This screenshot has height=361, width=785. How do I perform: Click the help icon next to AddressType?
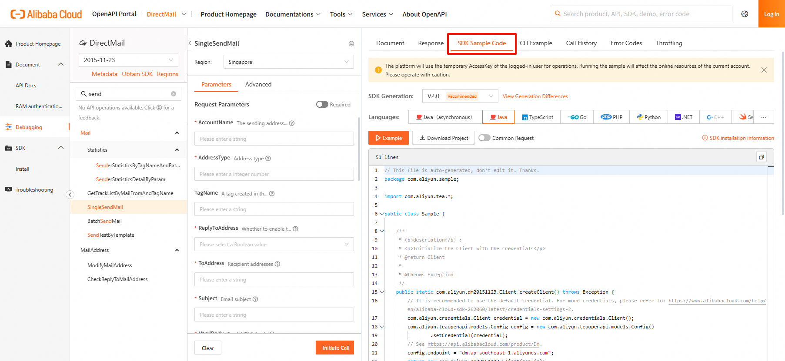pos(268,159)
